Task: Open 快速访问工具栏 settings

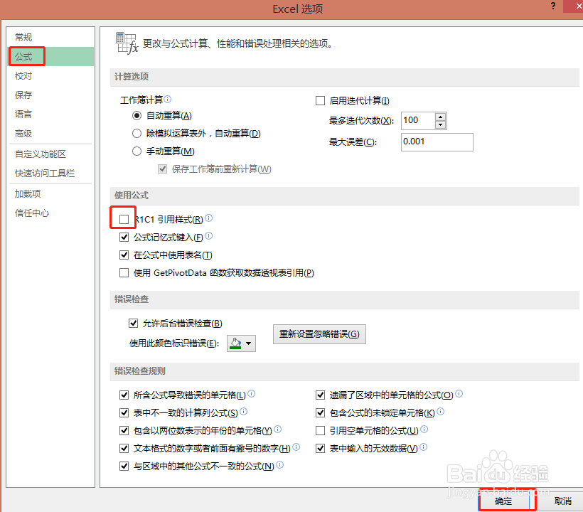Action: click(x=45, y=174)
